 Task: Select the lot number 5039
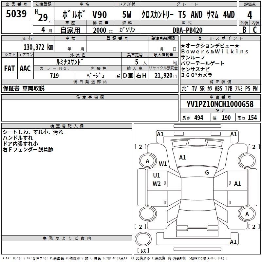pyautogui.click(x=16, y=14)
